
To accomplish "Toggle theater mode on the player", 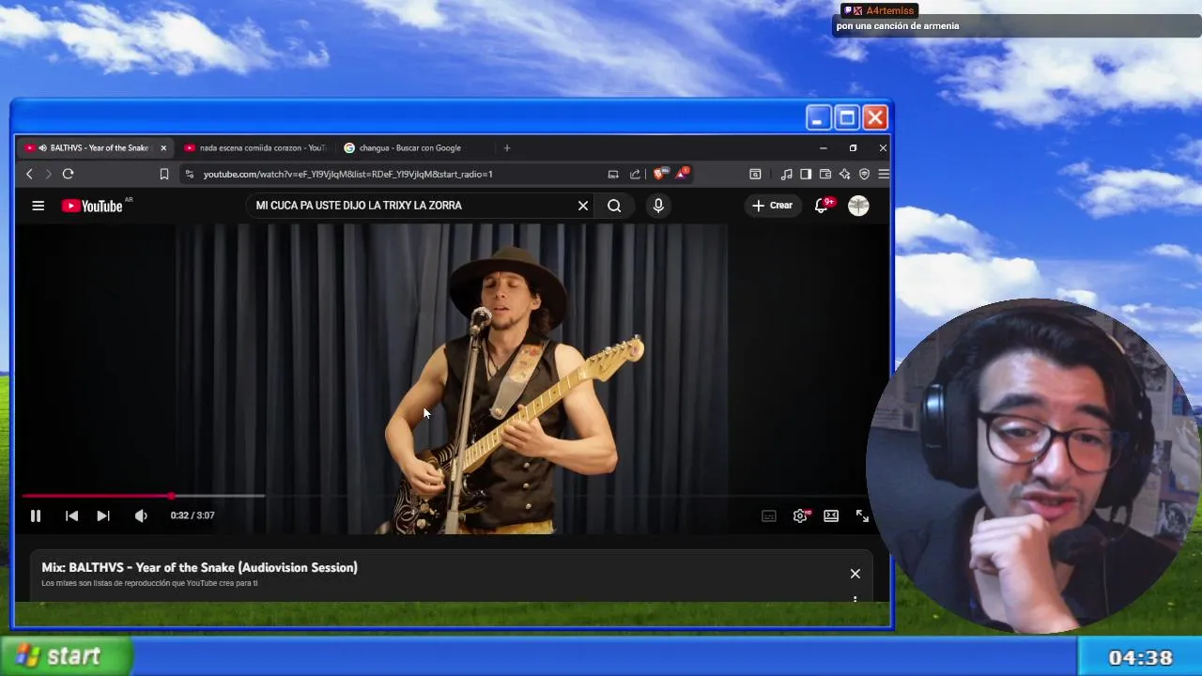I will (831, 515).
